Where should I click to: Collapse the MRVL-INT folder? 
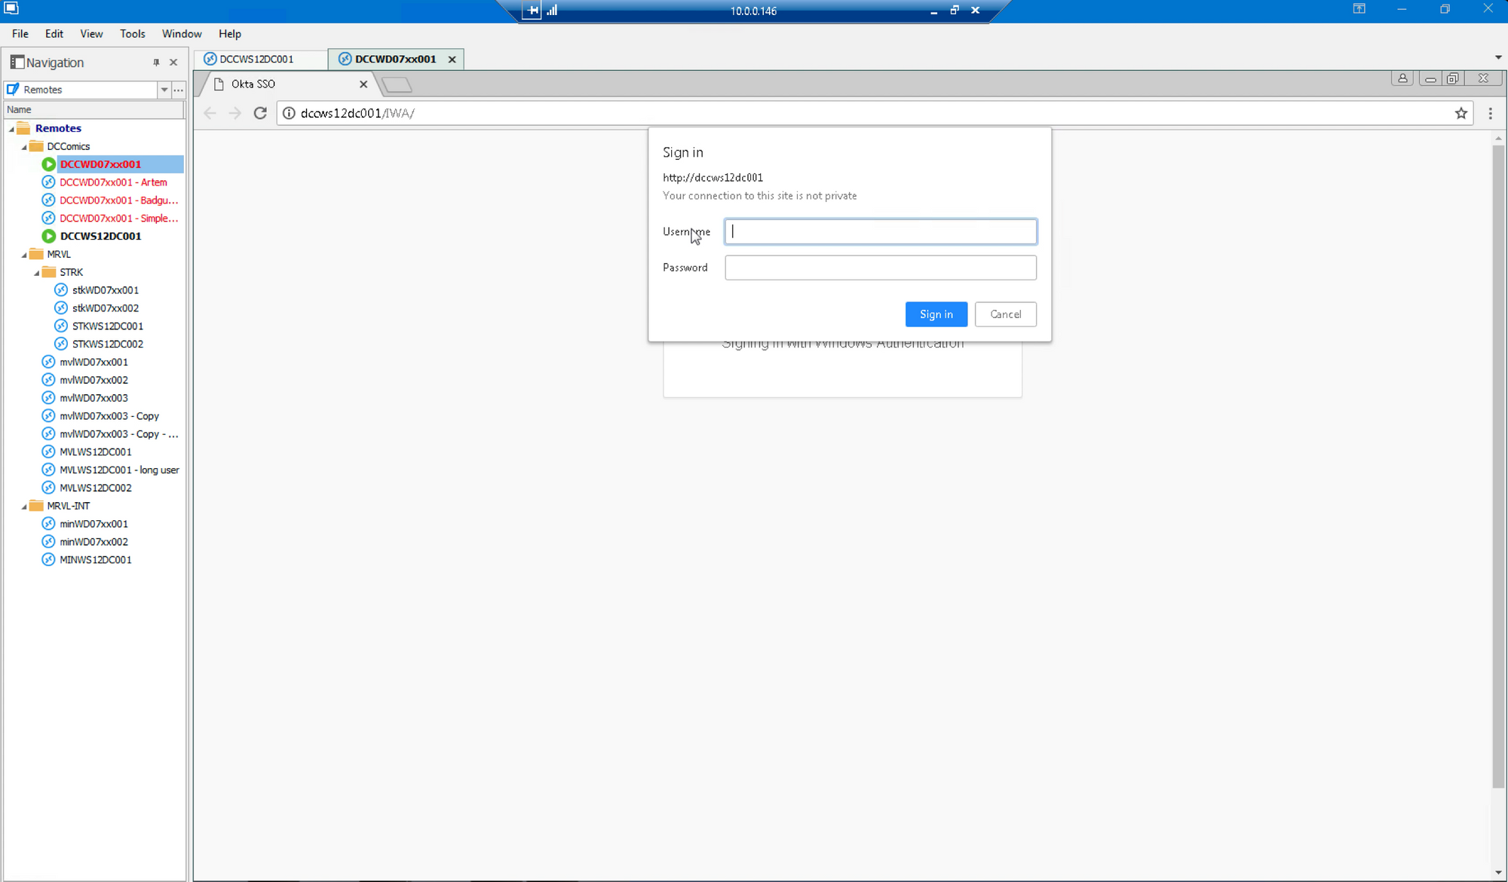click(x=24, y=507)
